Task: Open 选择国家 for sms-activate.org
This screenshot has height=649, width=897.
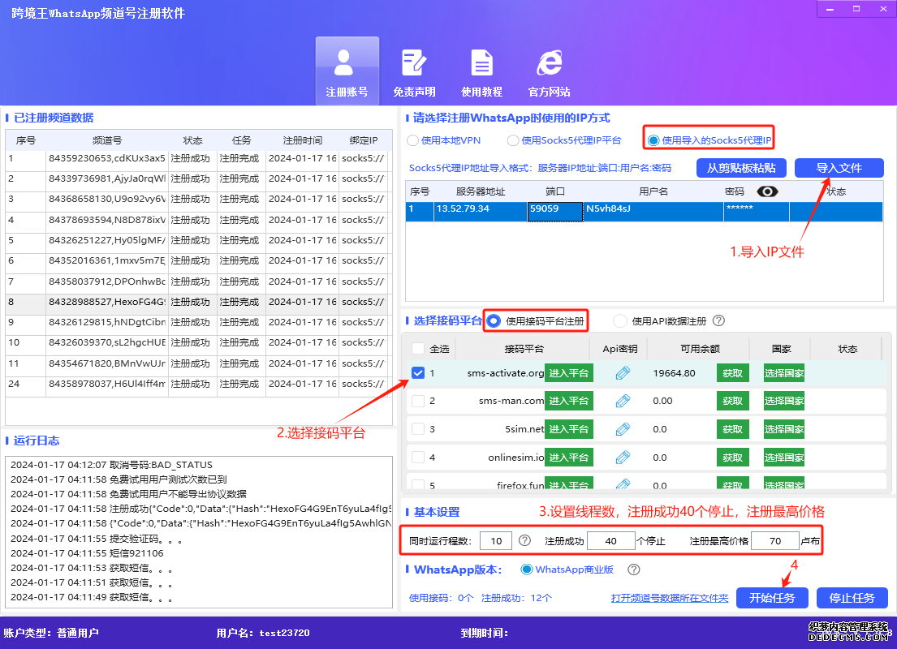Action: 783,372
